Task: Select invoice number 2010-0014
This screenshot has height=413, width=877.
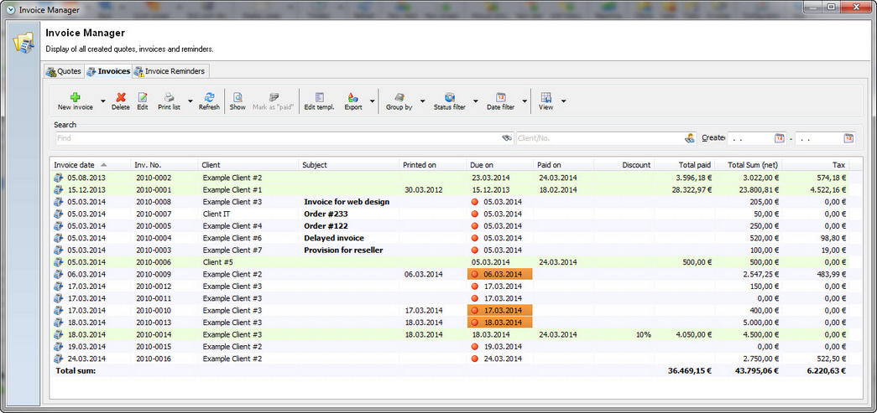Action: pyautogui.click(x=154, y=334)
